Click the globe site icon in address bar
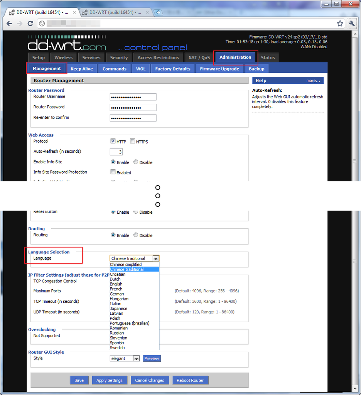 click(x=42, y=24)
